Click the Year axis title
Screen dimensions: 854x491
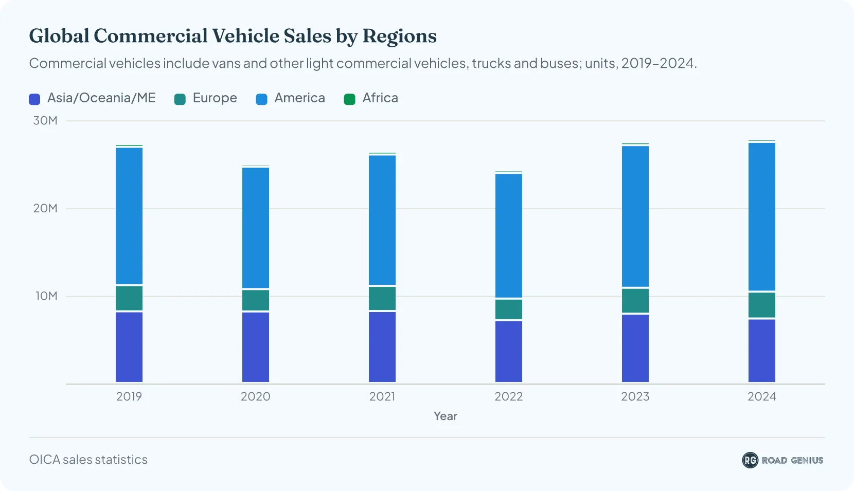[446, 416]
